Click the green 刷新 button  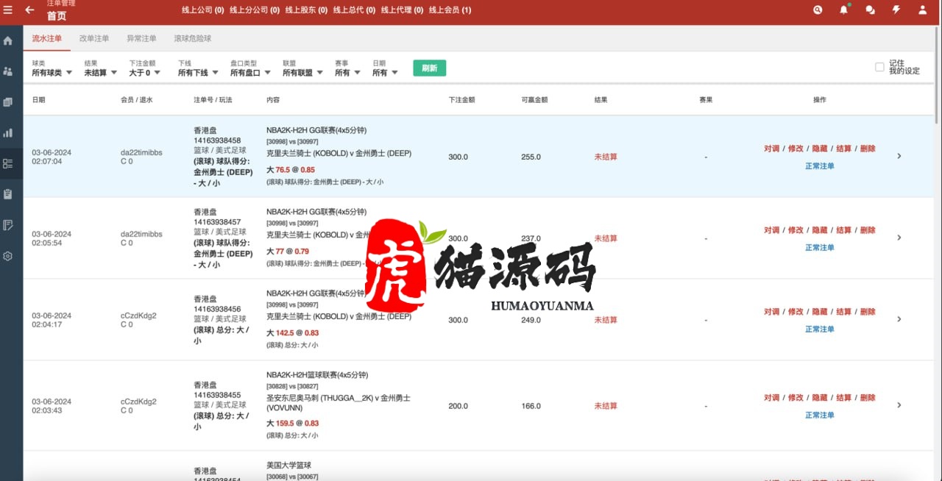[429, 68]
